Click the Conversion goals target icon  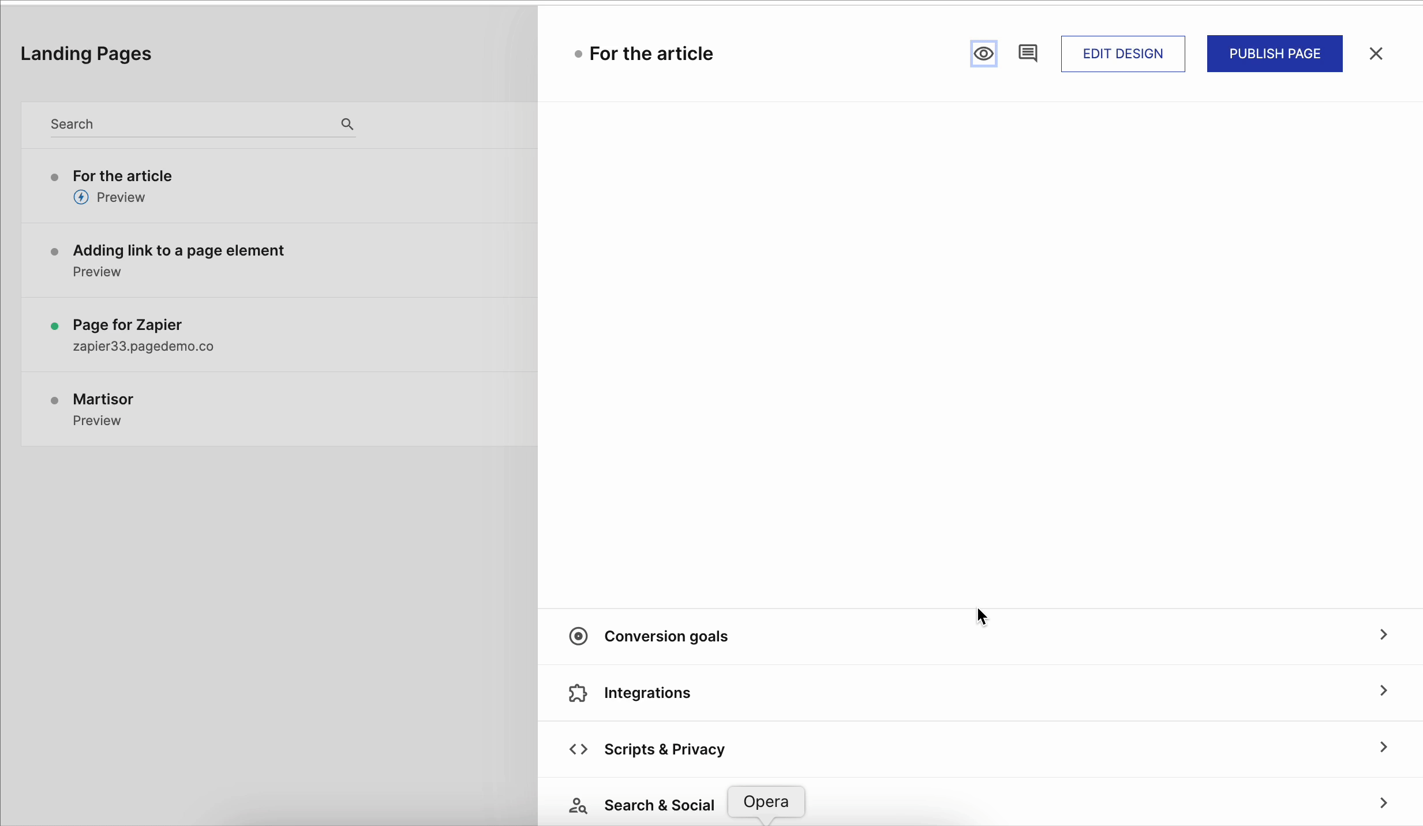pos(578,636)
